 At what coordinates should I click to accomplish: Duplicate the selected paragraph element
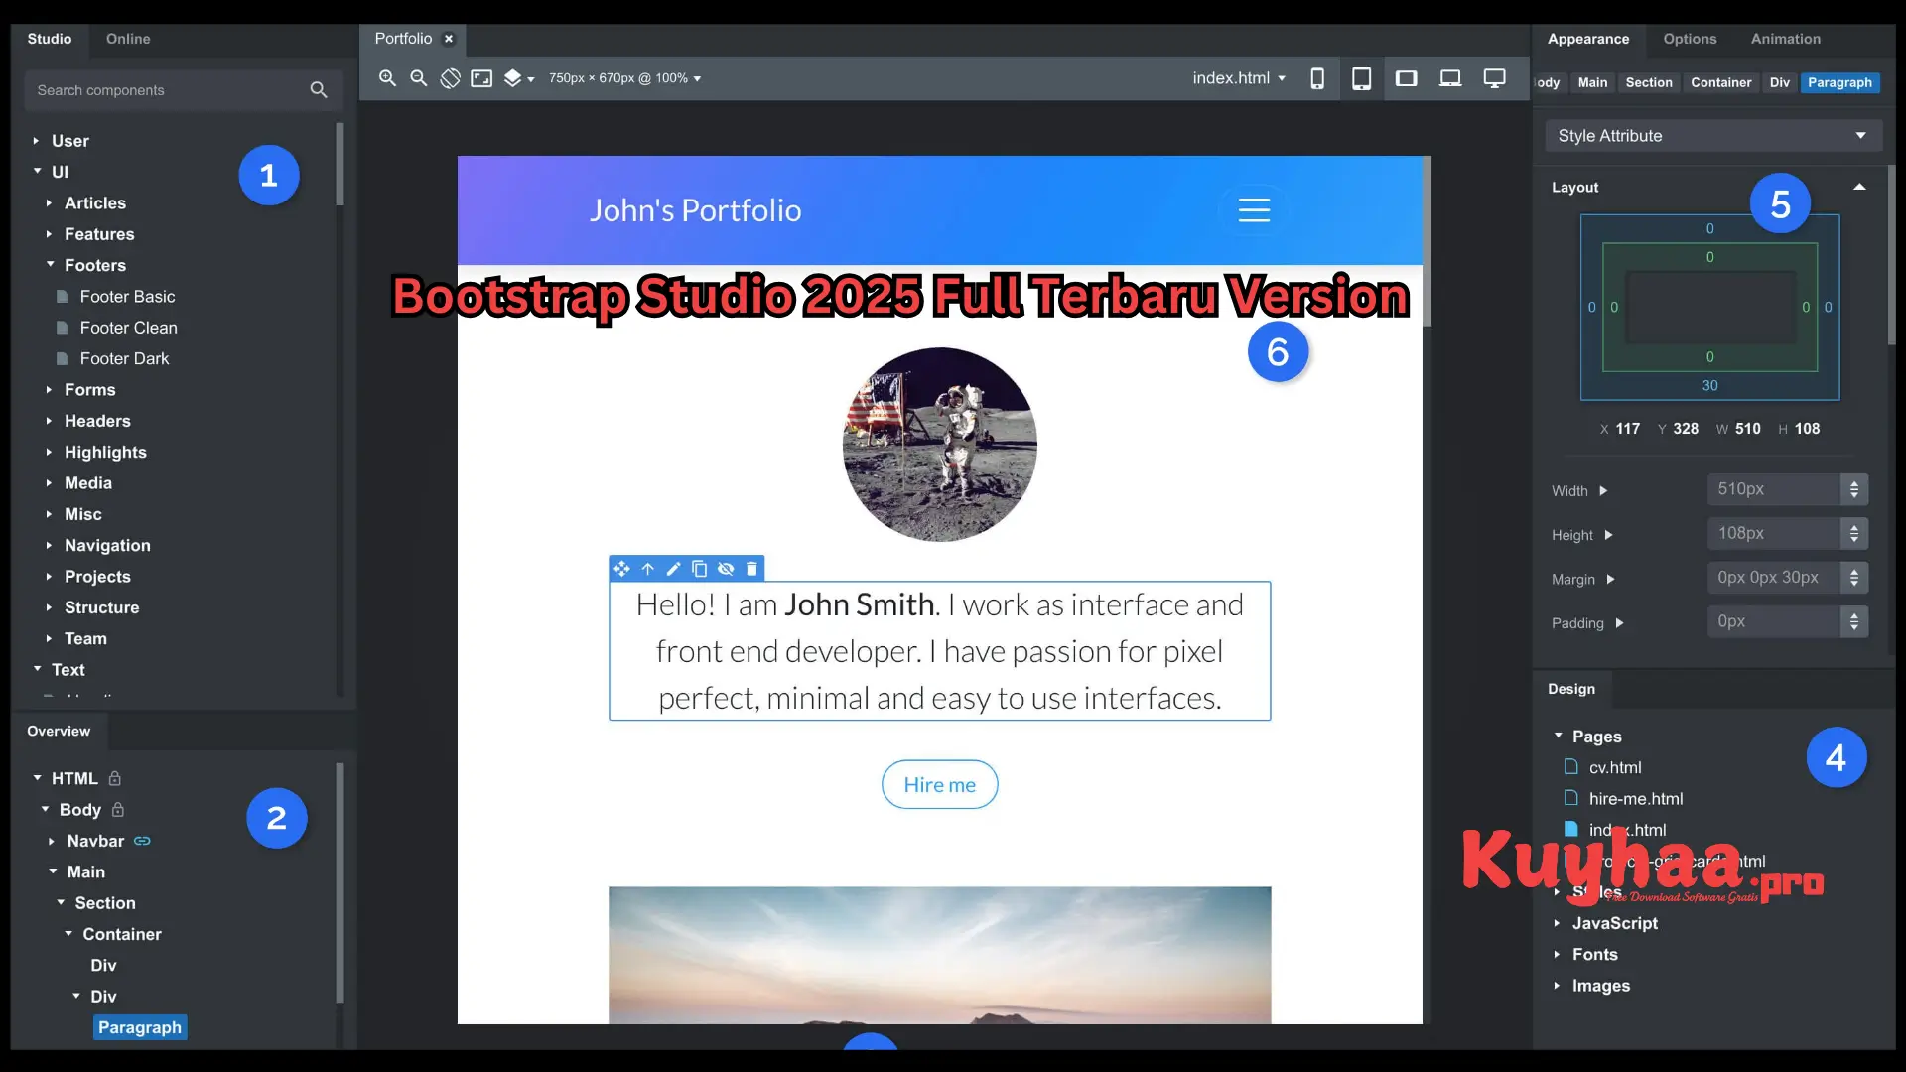coord(700,568)
